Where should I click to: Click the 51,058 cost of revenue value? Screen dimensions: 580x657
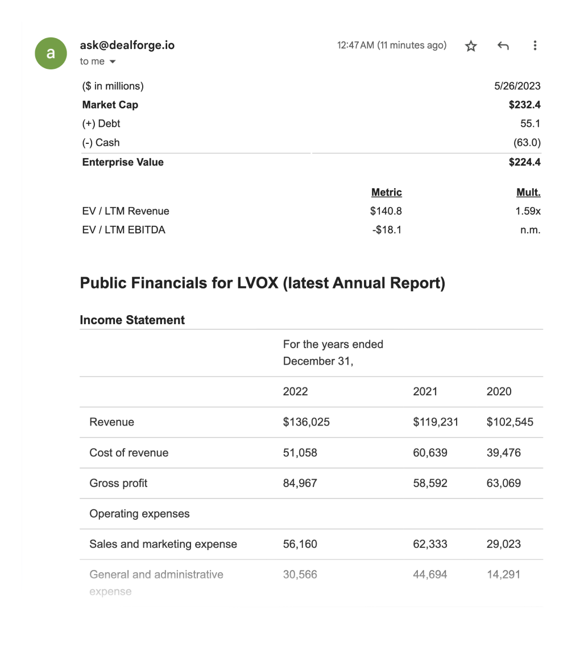coord(300,453)
